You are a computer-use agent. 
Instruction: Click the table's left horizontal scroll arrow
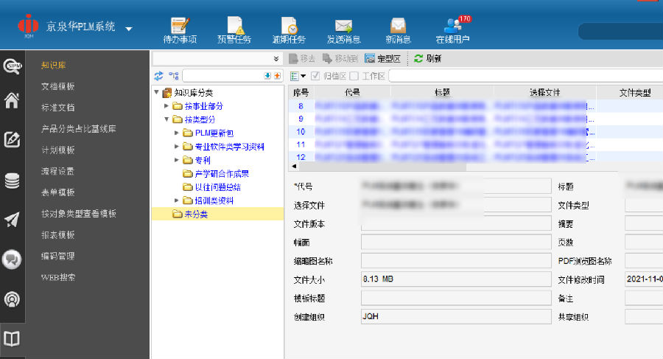(x=294, y=166)
